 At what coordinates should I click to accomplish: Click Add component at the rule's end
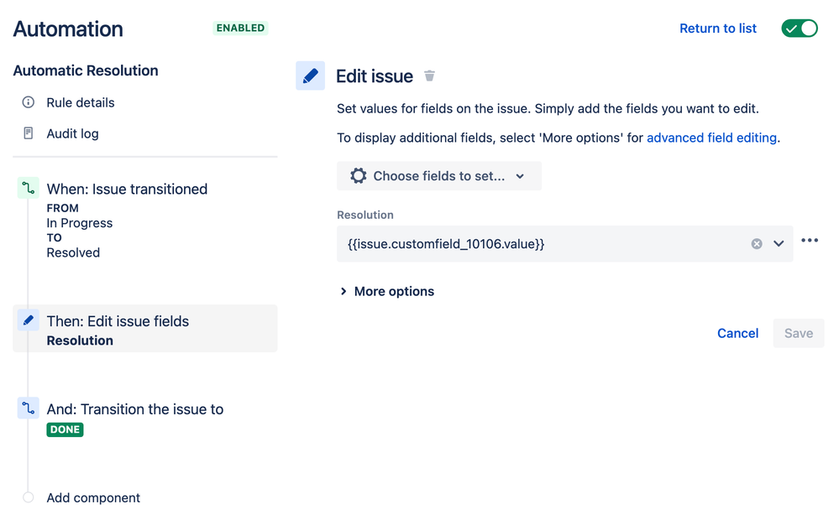(x=93, y=497)
